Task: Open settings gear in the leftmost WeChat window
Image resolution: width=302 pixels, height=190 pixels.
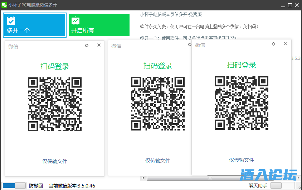Action: click(87, 45)
